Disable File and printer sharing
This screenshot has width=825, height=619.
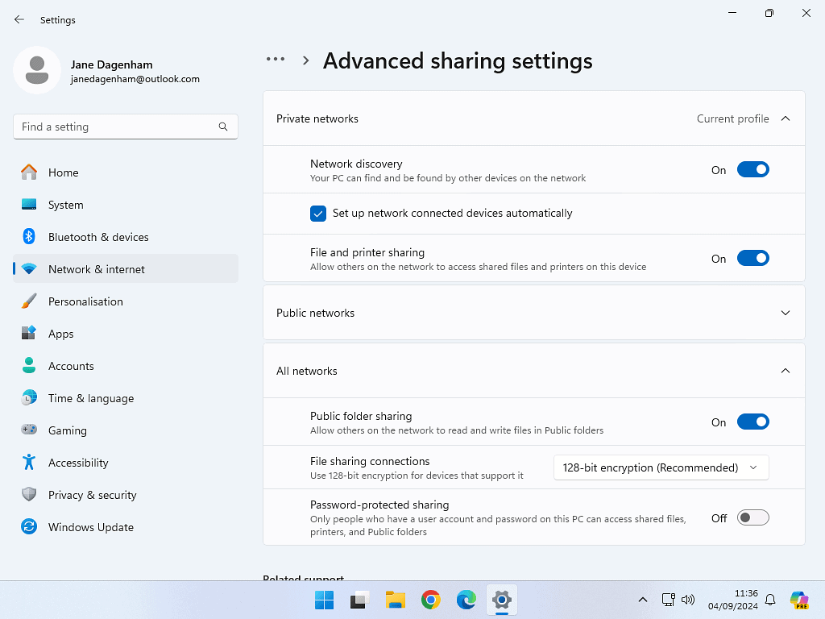click(752, 259)
